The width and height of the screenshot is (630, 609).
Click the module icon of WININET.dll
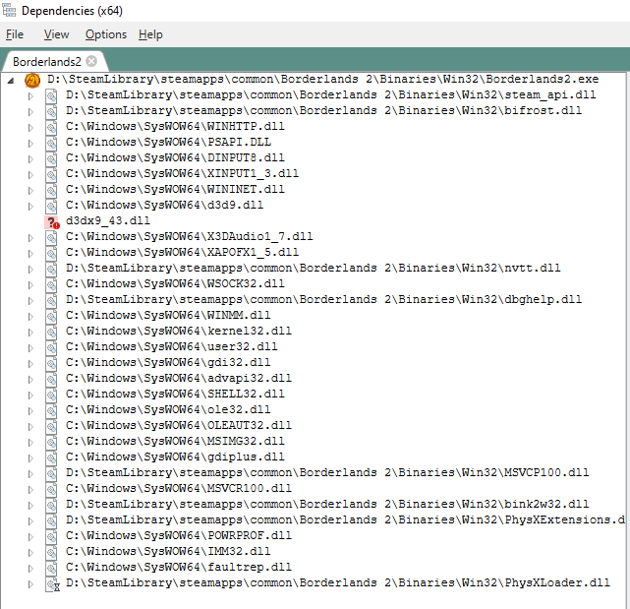(51, 191)
